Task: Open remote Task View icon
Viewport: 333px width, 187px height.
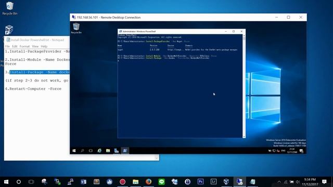Action: point(91,151)
